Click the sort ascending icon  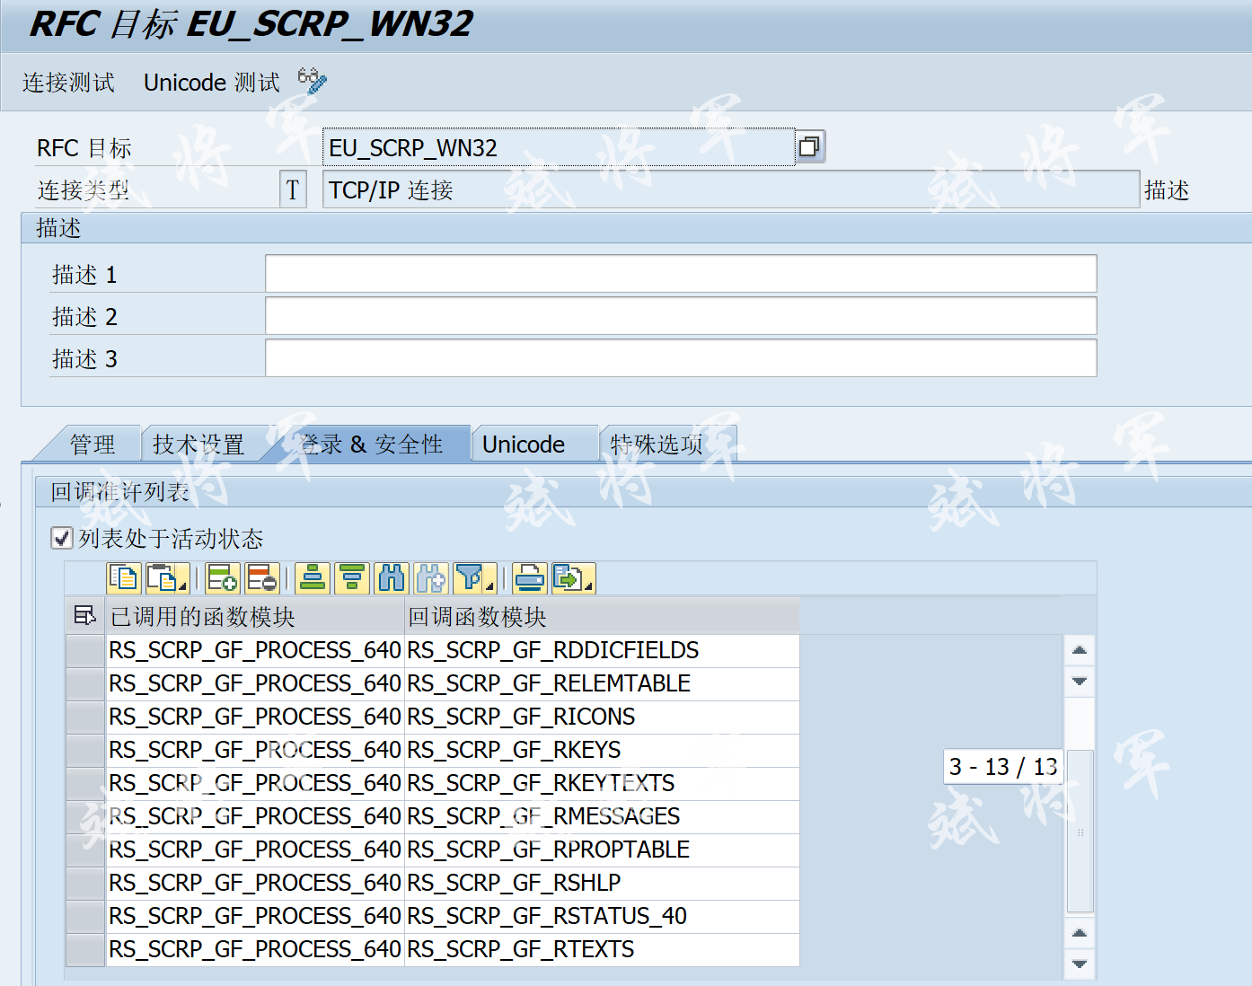tap(313, 578)
